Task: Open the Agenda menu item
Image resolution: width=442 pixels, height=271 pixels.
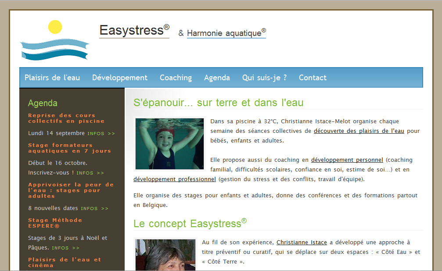Action: pyautogui.click(x=217, y=78)
